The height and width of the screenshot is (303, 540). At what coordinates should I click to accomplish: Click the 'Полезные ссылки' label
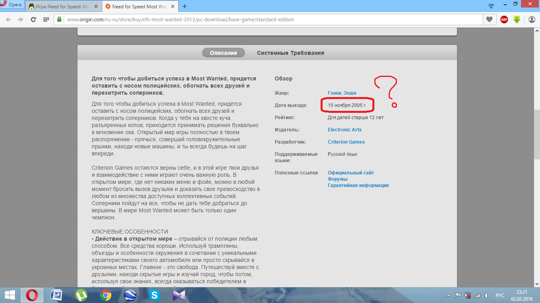[296, 173]
